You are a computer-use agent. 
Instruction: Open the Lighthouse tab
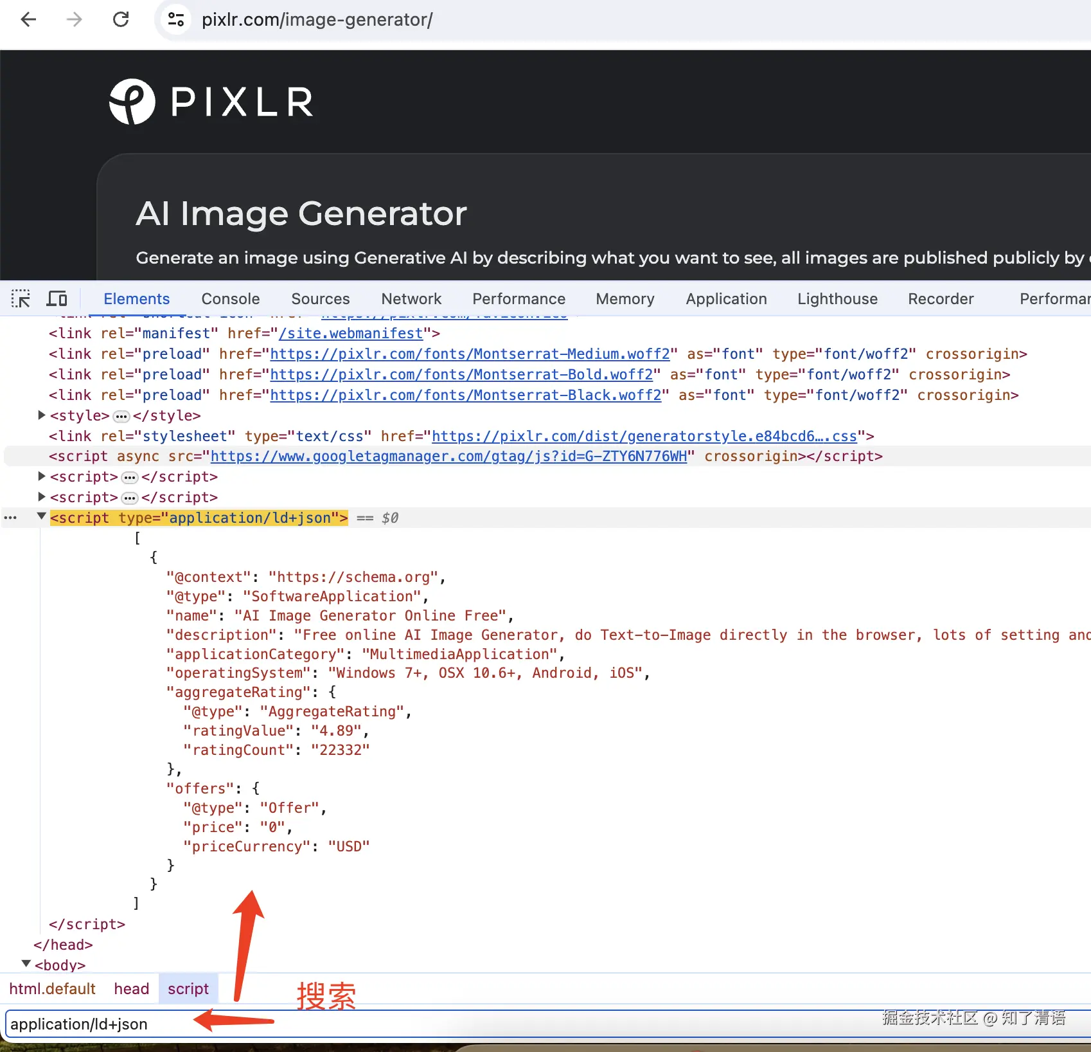tap(837, 299)
